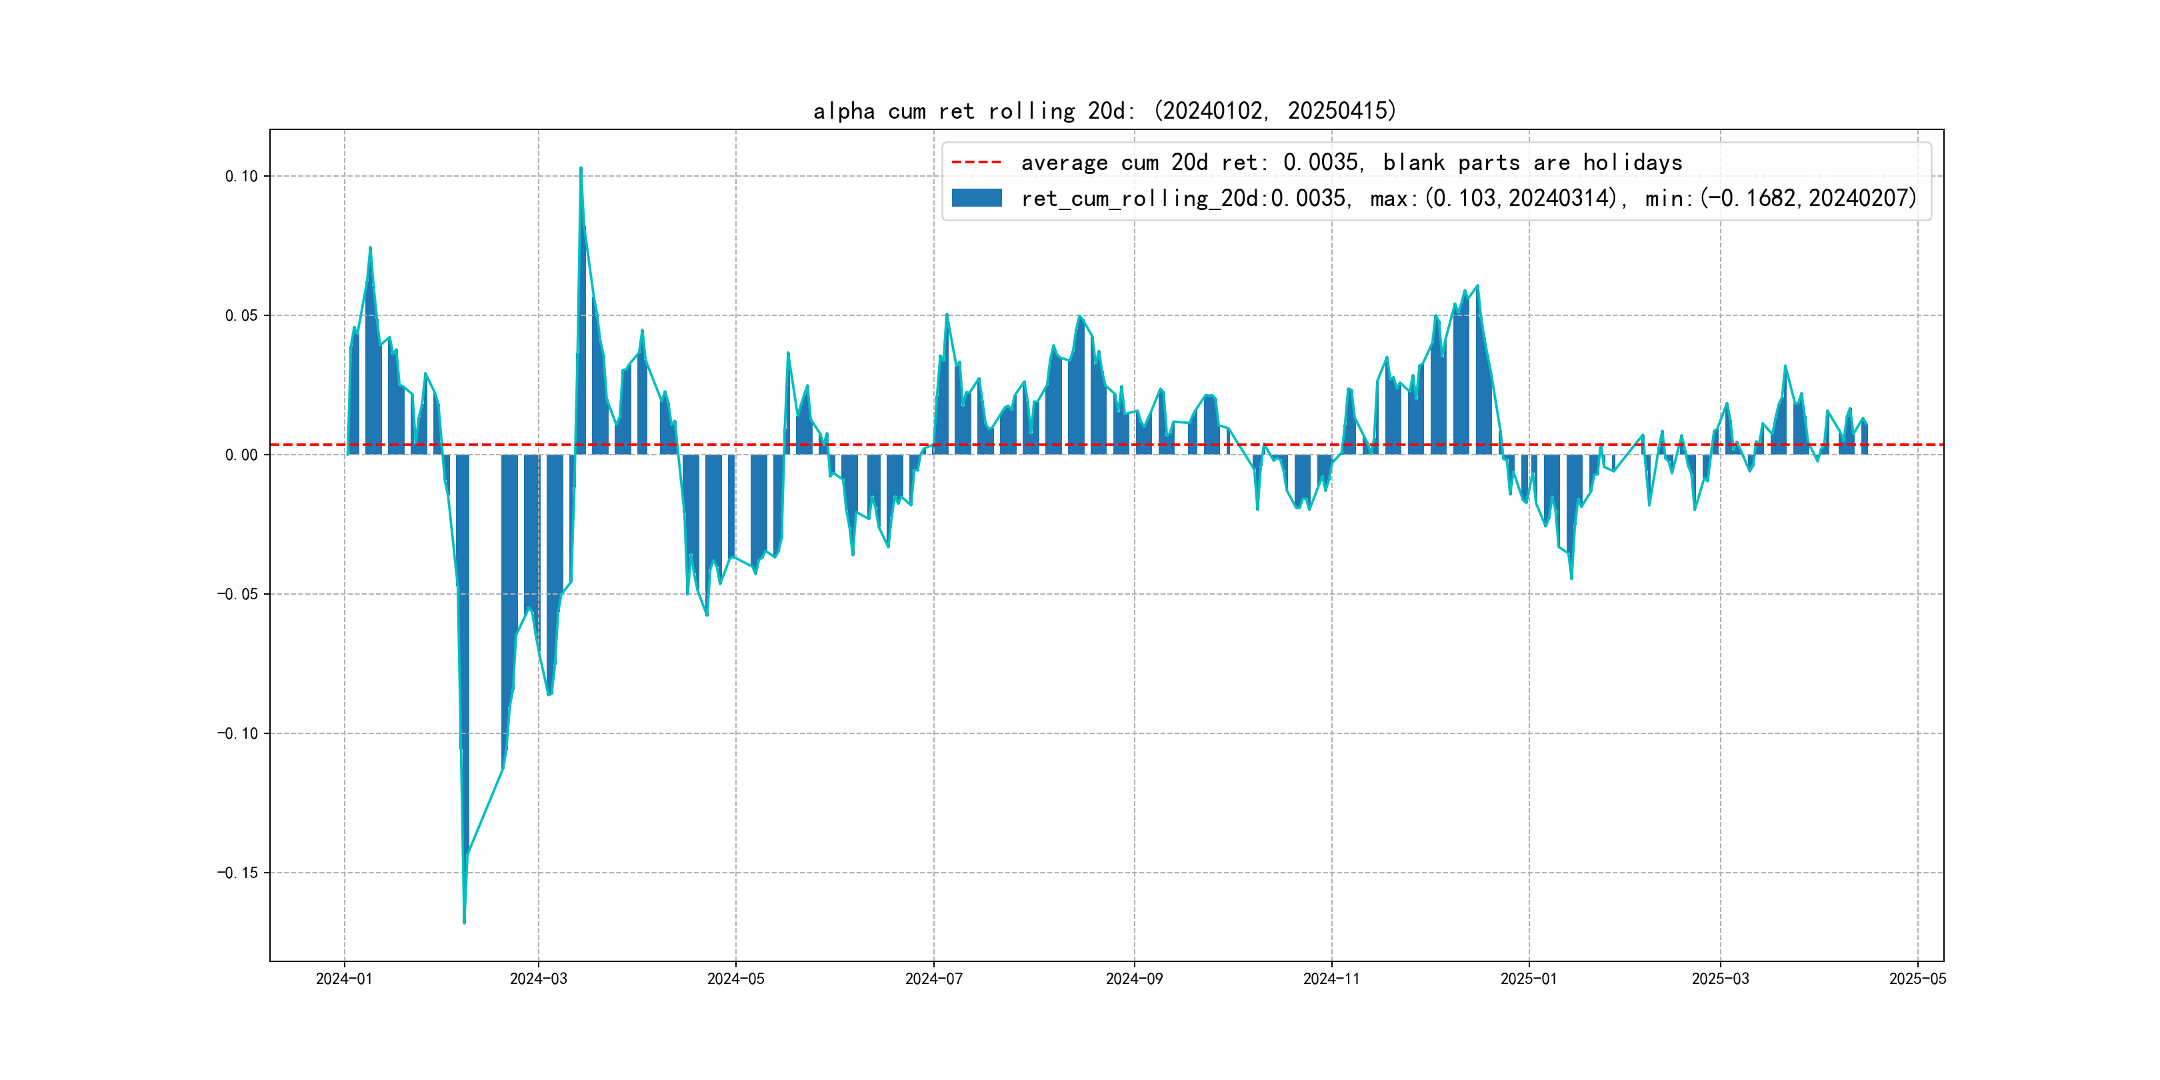The width and height of the screenshot is (2160, 1080).
Task: Click the -0.15 y-axis tick label
Action: [x=237, y=873]
